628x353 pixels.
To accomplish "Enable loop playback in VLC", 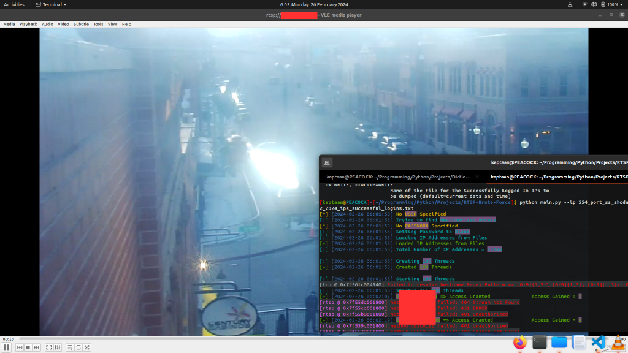I will pos(78,347).
